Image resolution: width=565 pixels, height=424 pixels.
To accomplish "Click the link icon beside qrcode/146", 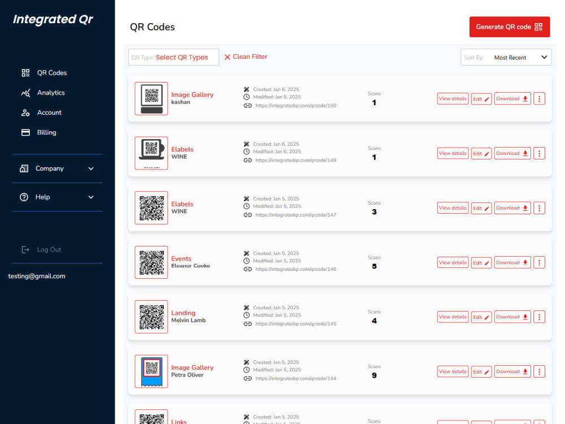I will tap(247, 269).
